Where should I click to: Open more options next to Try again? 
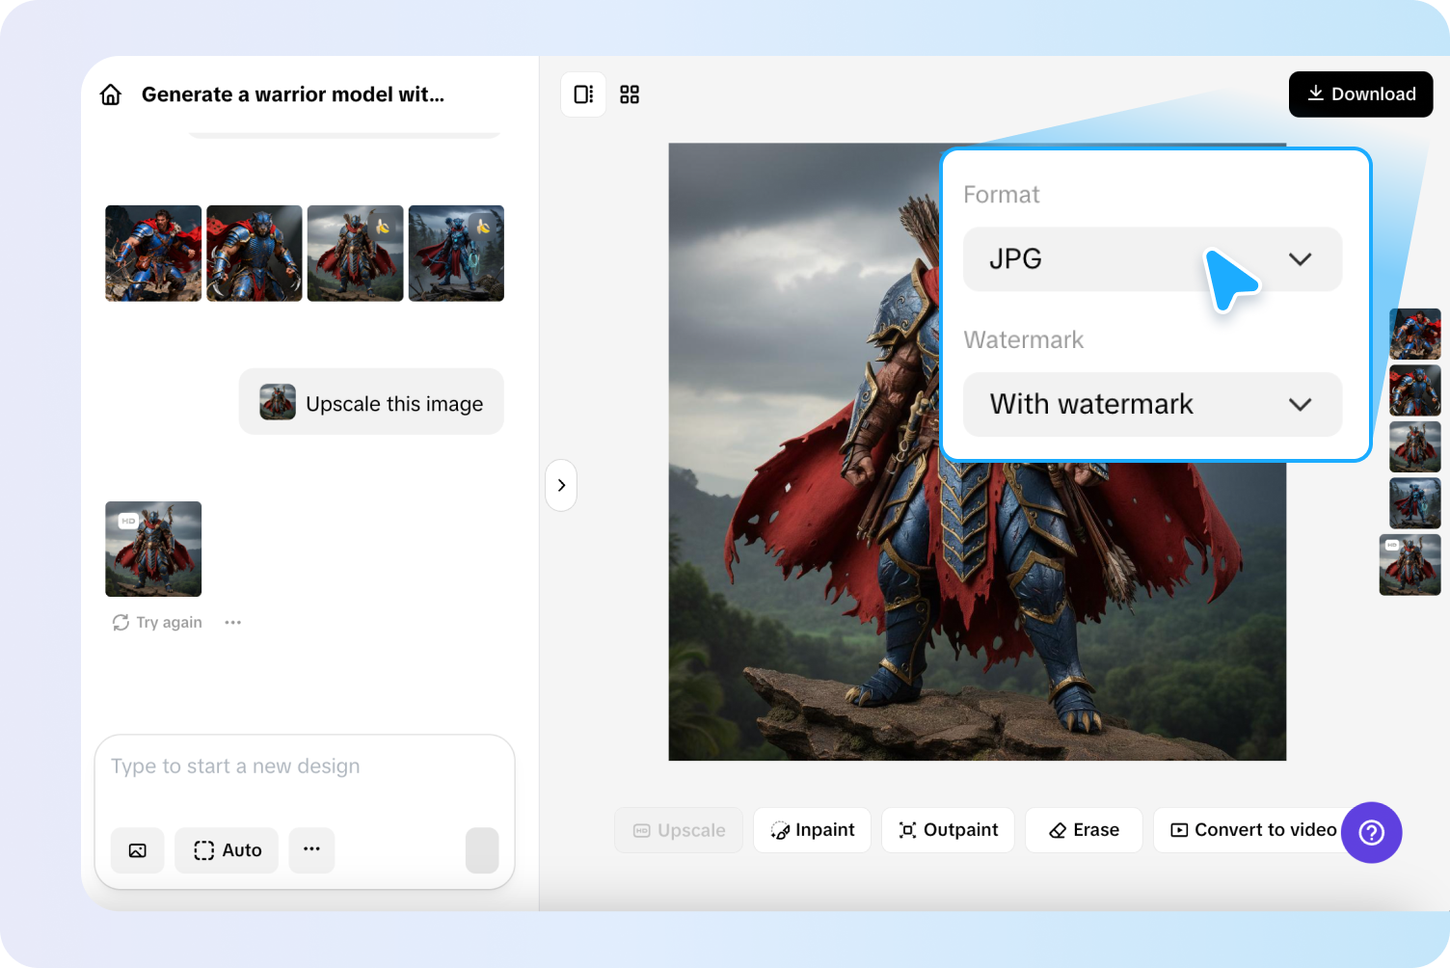(233, 623)
